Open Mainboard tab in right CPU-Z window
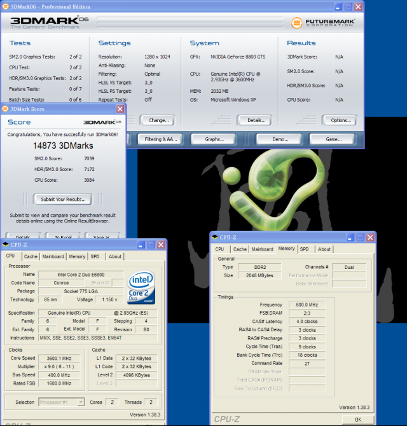This screenshot has width=407, height=426. click(x=263, y=249)
